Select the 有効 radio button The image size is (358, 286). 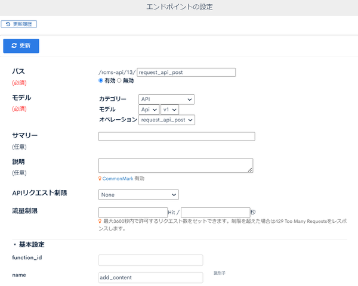click(x=101, y=80)
